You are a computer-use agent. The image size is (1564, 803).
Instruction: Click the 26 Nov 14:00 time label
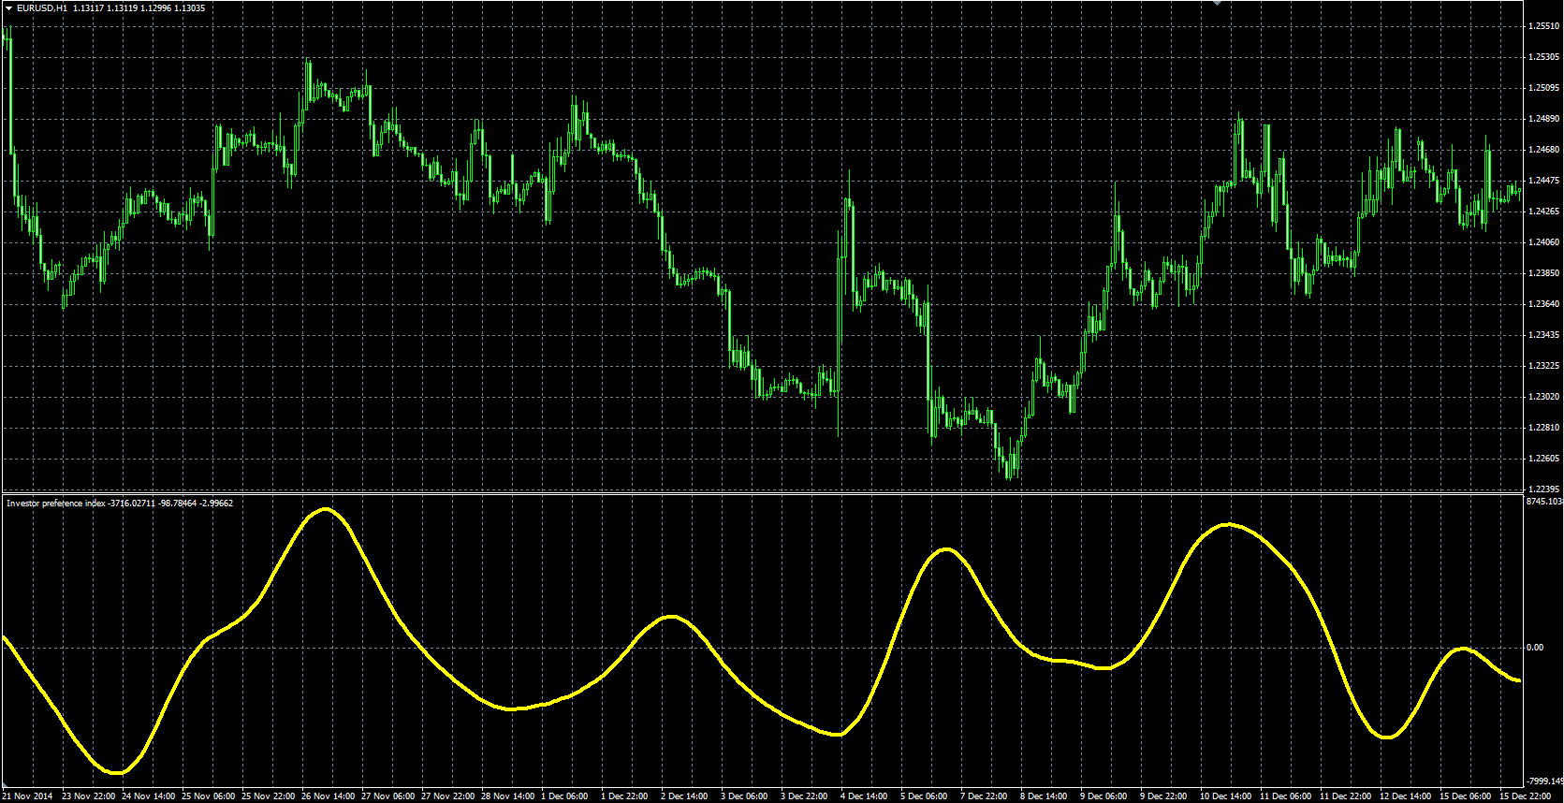pos(329,796)
